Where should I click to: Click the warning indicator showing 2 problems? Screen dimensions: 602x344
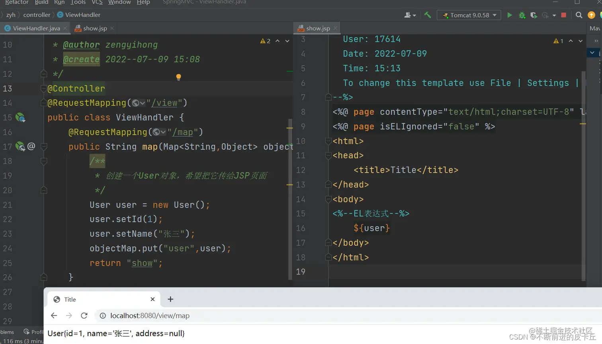(x=265, y=41)
